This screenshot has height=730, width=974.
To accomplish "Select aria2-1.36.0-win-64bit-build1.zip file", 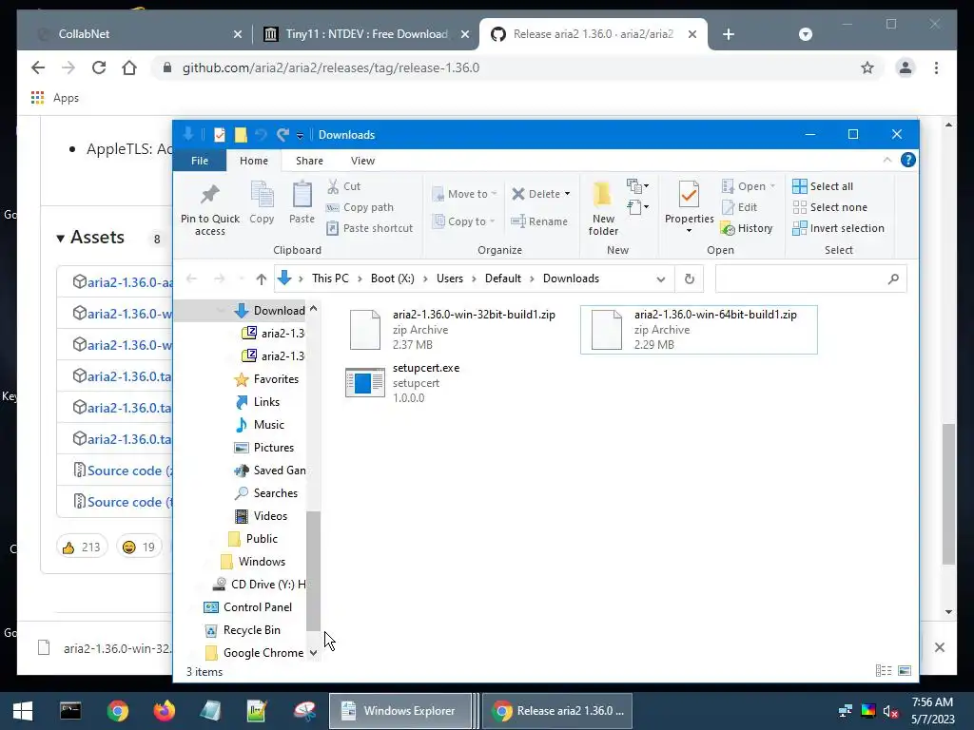I will click(699, 330).
